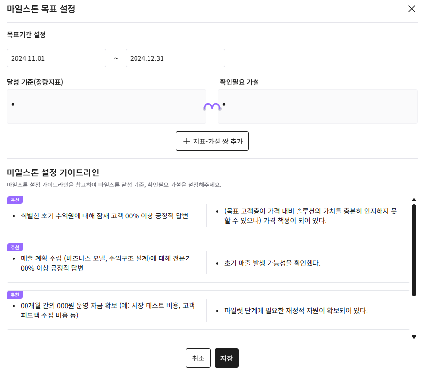The width and height of the screenshot is (421, 372).
Task: Select hypothesis '파일럿 단계에 필요한 재정적 자원이 확보되어 있다'
Action: [x=296, y=311]
